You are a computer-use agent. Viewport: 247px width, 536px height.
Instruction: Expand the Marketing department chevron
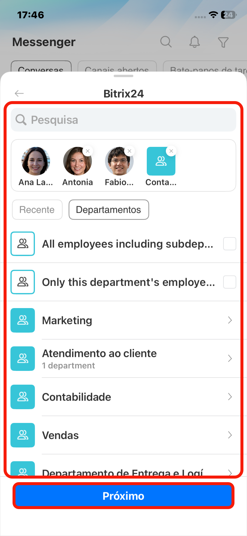[230, 320]
